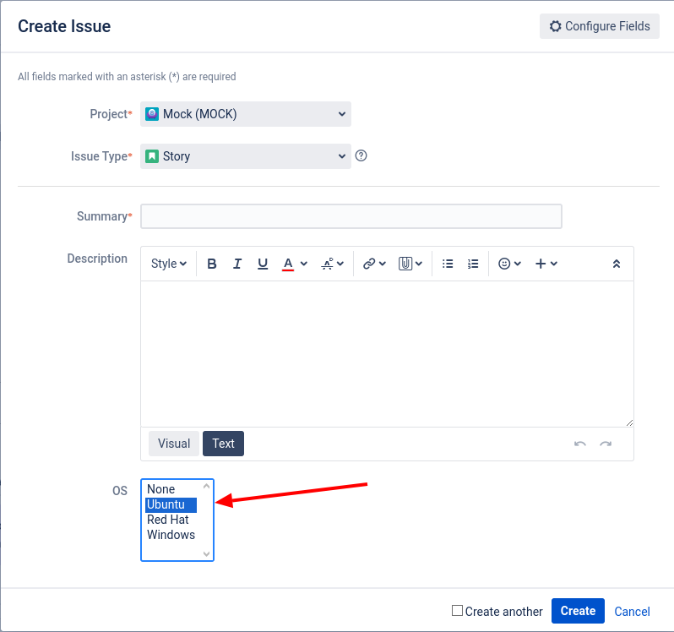This screenshot has width=674, height=632.
Task: Insert a numbered list
Action: tap(473, 264)
